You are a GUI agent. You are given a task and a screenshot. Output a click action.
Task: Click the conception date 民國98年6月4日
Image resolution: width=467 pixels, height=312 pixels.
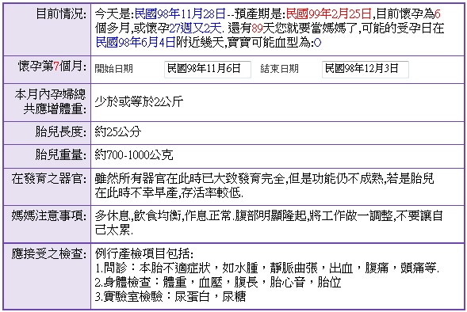(136, 43)
